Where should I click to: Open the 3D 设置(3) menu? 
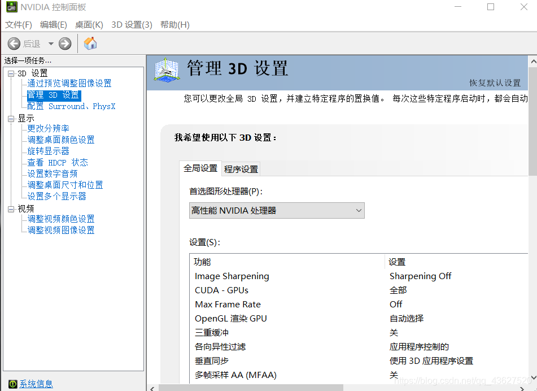click(x=132, y=25)
